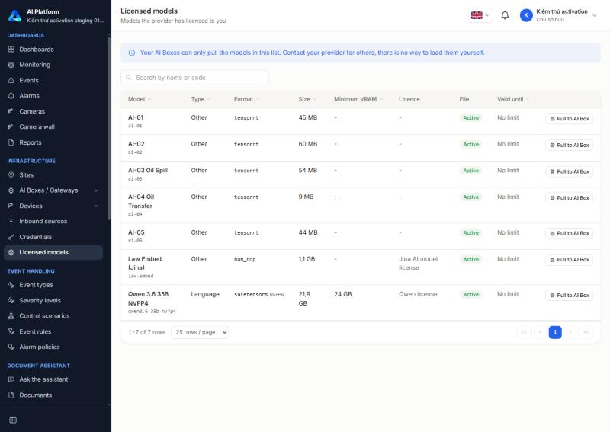610x432 pixels.
Task: Expand the Devices submenu chevron
Action: tap(96, 206)
